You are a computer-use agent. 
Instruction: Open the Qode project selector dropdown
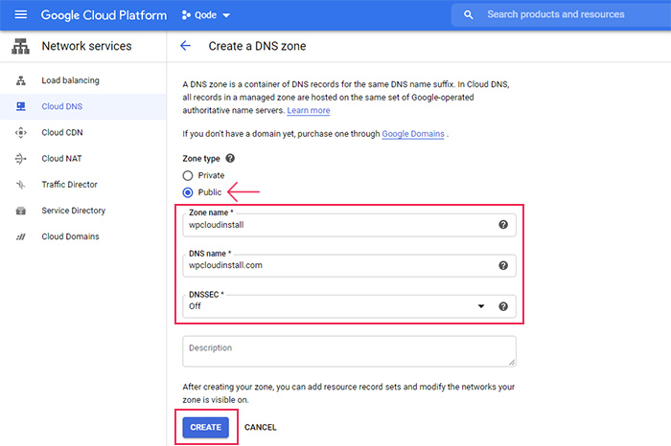click(x=206, y=15)
